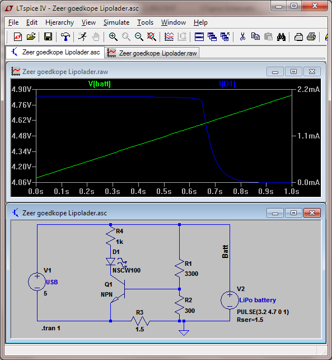This screenshot has height=360, width=332.
Task: Tile the windows horizontally
Action: click(199, 37)
